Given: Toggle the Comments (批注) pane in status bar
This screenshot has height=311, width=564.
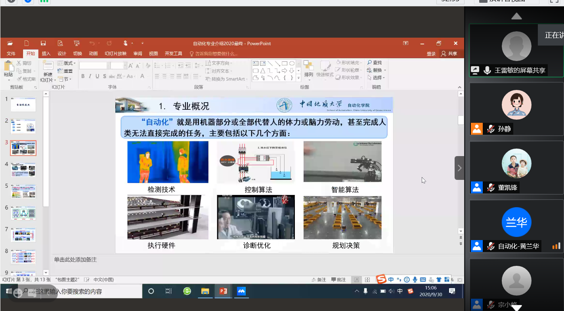Looking at the screenshot, I should click(338, 280).
